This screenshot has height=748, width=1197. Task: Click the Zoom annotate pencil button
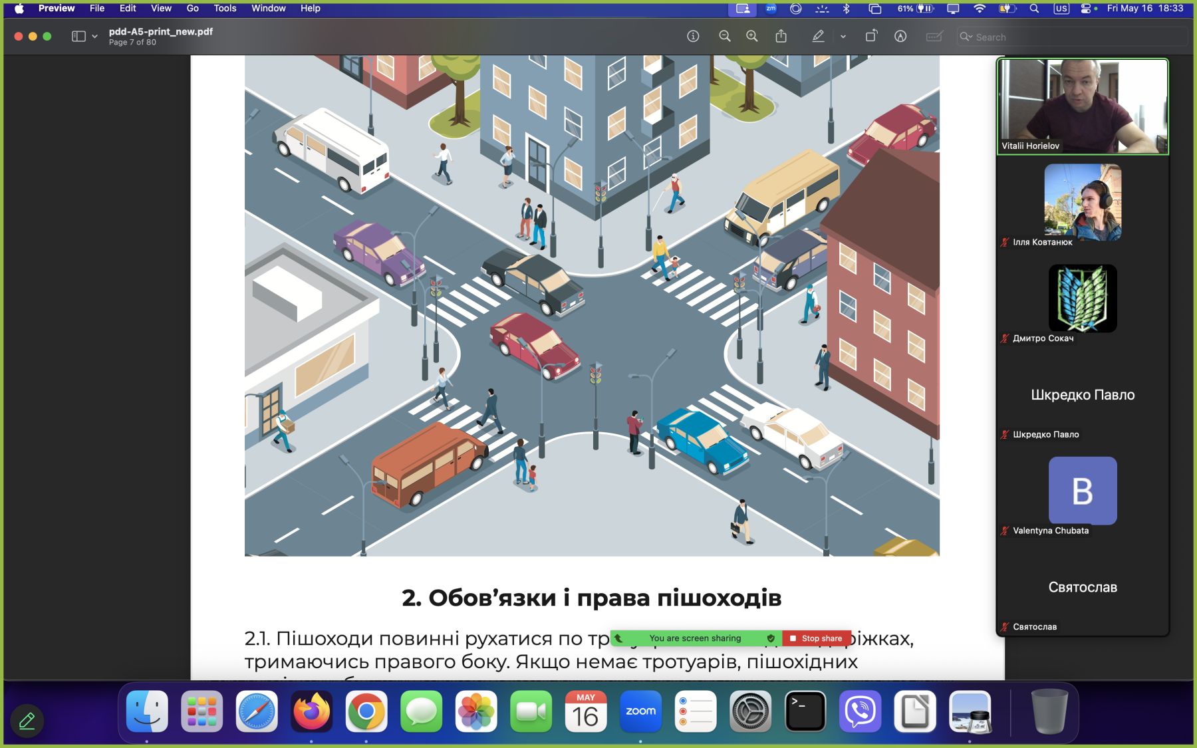pos(27,721)
